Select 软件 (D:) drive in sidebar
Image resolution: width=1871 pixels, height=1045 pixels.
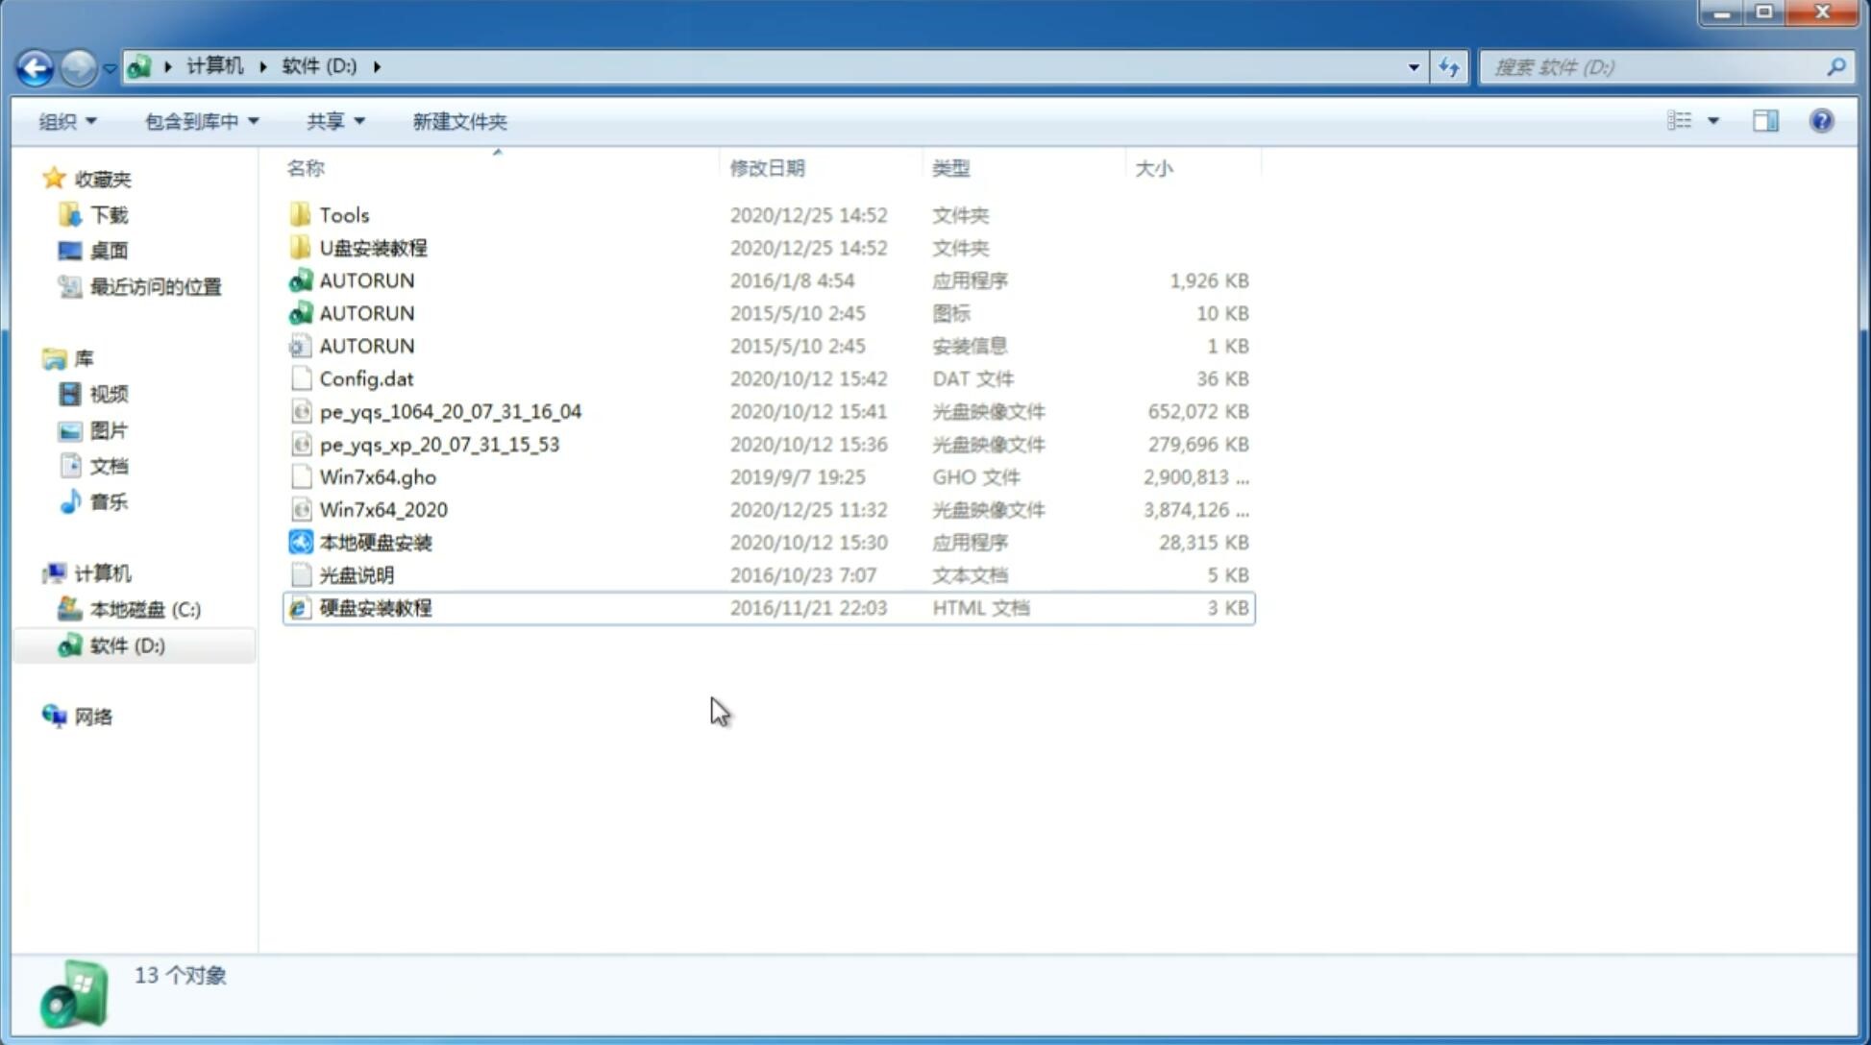click(x=127, y=645)
